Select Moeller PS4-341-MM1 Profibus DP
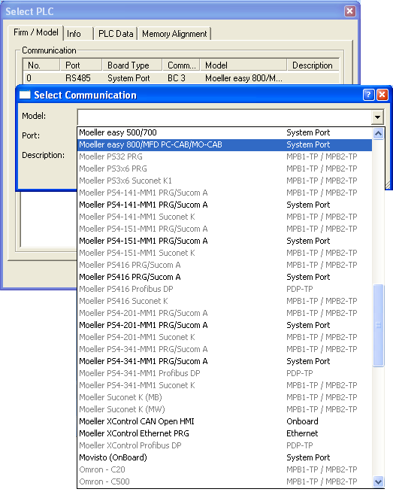The width and height of the screenshot is (393, 492). tap(225, 373)
